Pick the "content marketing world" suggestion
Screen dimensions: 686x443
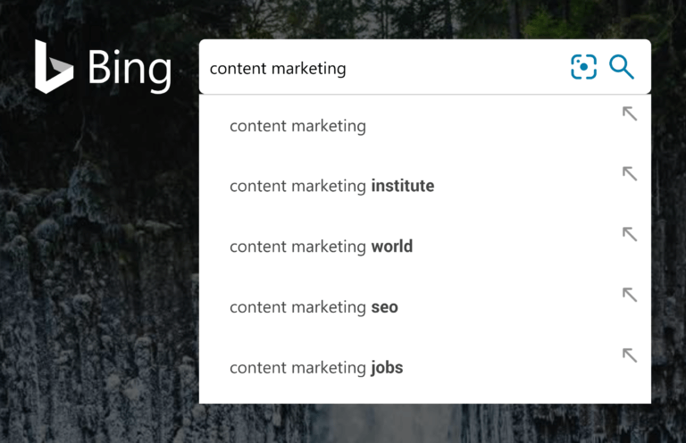point(321,247)
